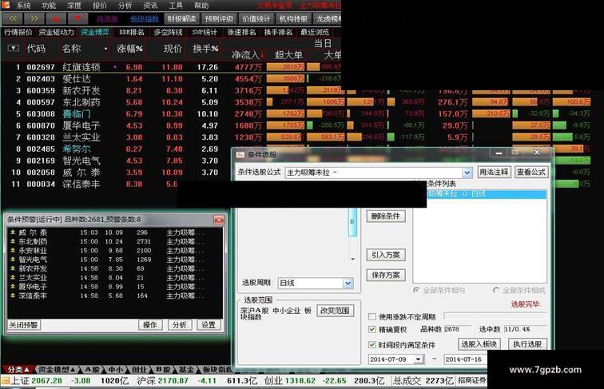The width and height of the screenshot is (604, 389).
Task: Click alert icon beside 厦华电子 in alert list
Action: tap(13, 287)
